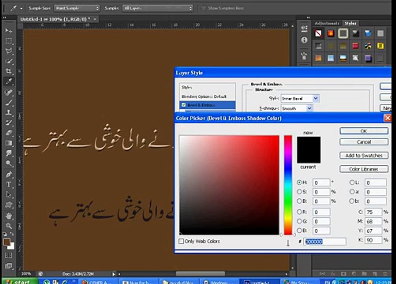This screenshot has width=396, height=284.
Task: Click the fx layer style icon
Action: (333, 273)
